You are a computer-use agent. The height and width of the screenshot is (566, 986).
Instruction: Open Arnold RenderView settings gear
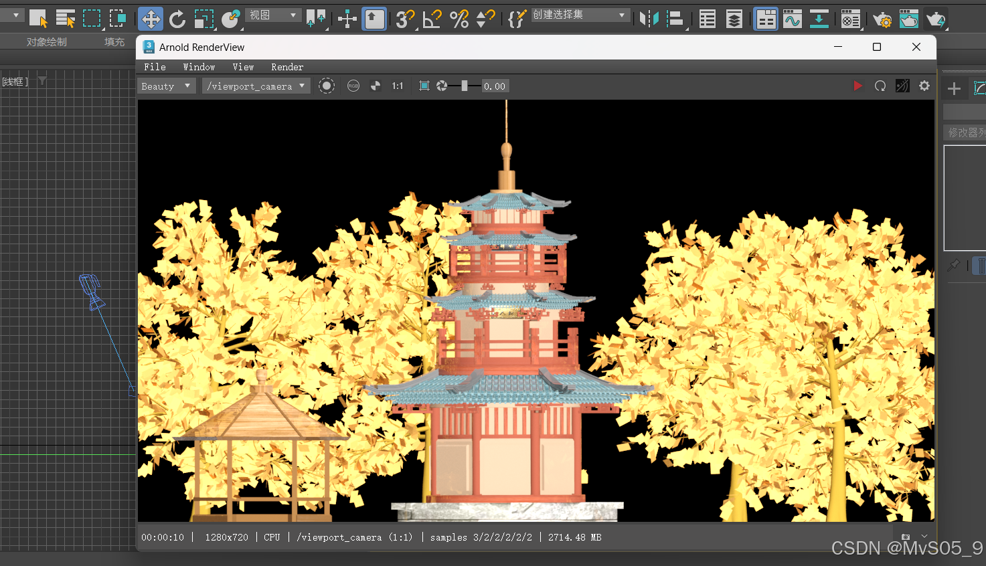tap(924, 86)
